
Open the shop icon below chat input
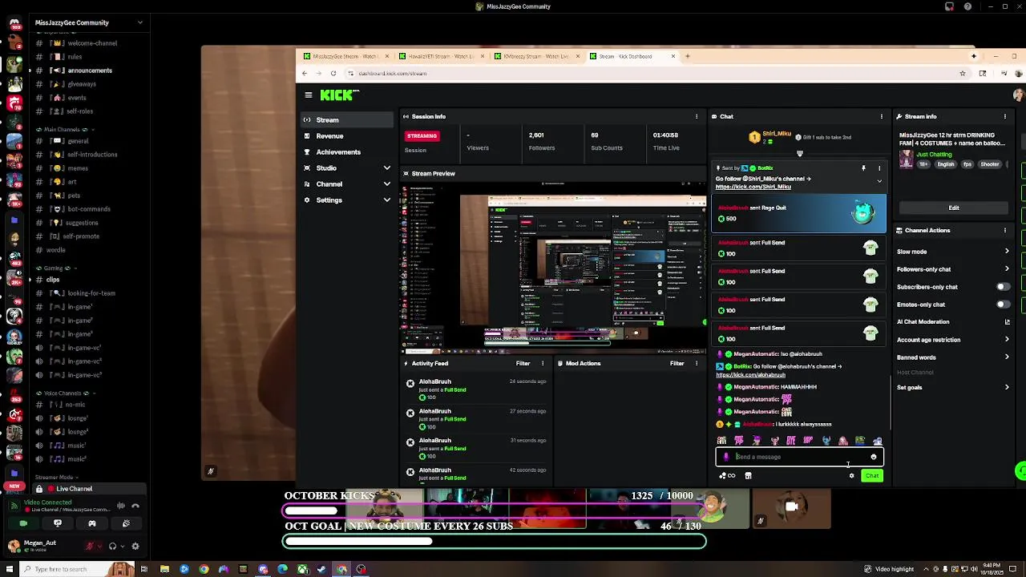748,476
